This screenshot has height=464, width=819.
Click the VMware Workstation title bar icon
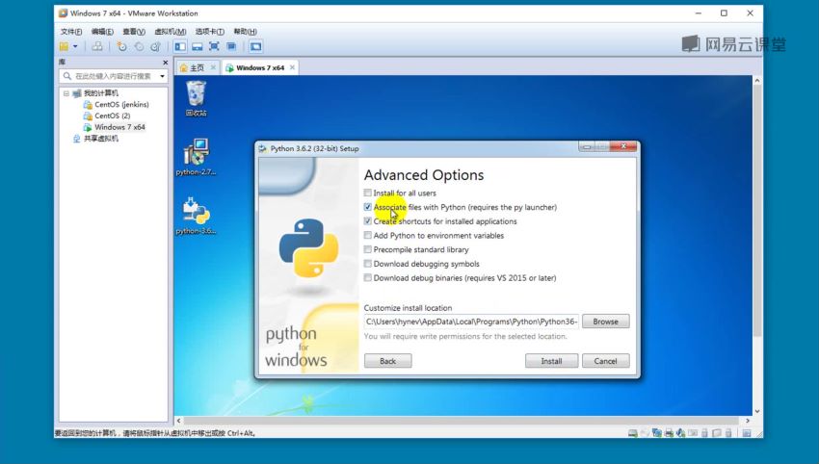64,13
